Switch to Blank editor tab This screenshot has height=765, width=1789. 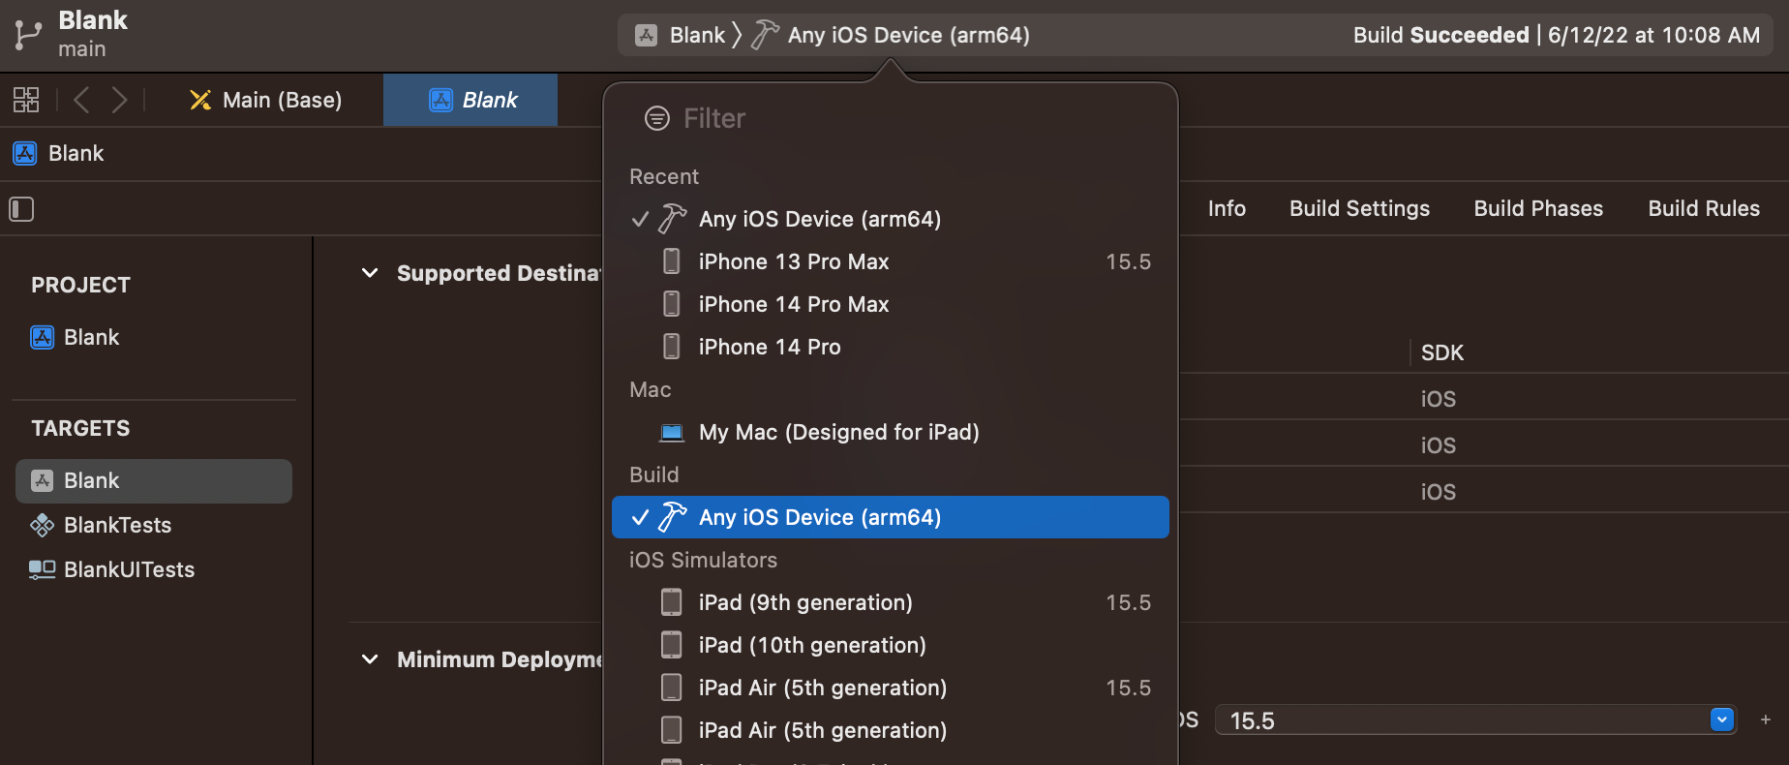pos(470,100)
